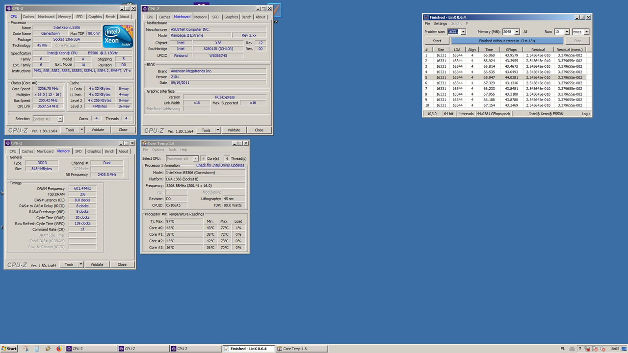Launch Firefox from the quick launch bar
The height and width of the screenshot is (353, 628).
(x=58, y=349)
